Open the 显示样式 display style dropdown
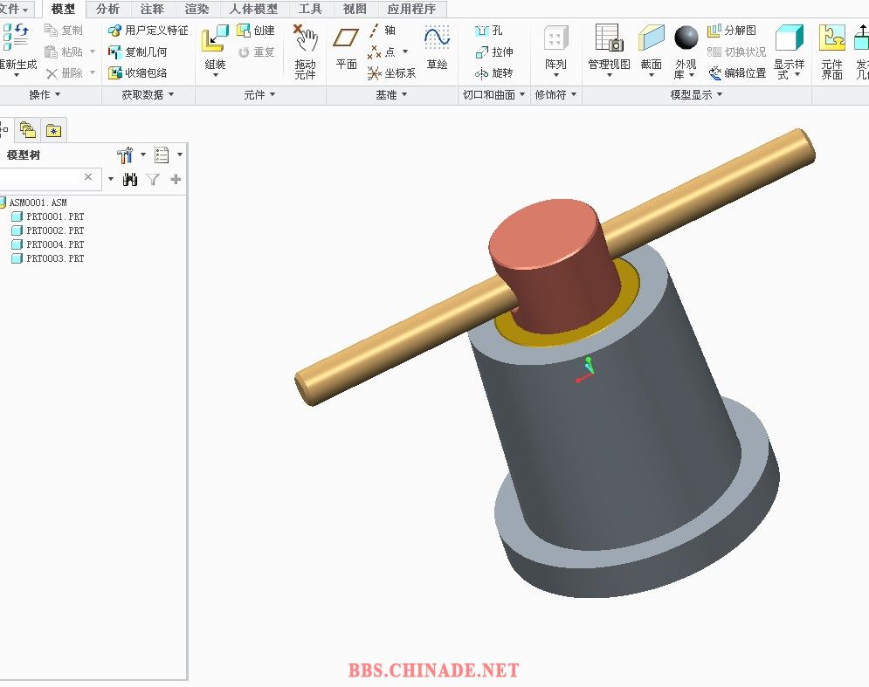869x687 pixels. (x=789, y=52)
